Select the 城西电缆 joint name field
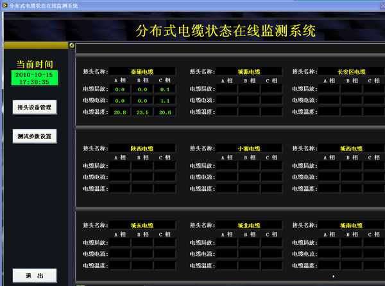Viewport: 385px width, 286px height. click(351, 148)
